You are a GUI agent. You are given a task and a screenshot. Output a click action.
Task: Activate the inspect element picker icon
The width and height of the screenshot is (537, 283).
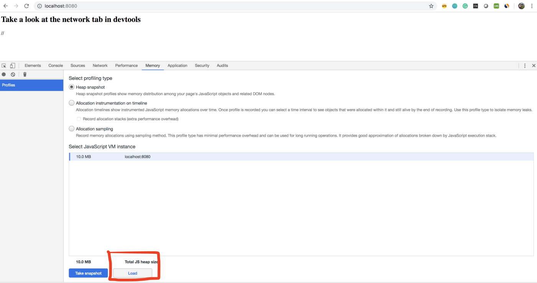4,66
